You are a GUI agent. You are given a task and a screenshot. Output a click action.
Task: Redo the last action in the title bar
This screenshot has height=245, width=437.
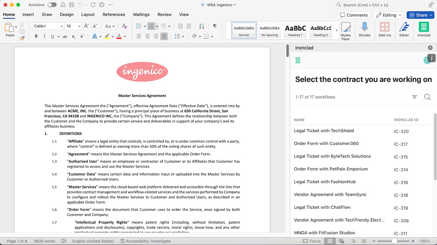click(93, 5)
